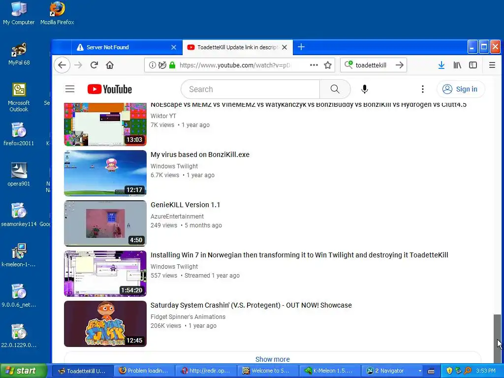Image resolution: width=504 pixels, height=378 pixels.
Task: Select firefox20011 installer icon
Action: (19, 134)
